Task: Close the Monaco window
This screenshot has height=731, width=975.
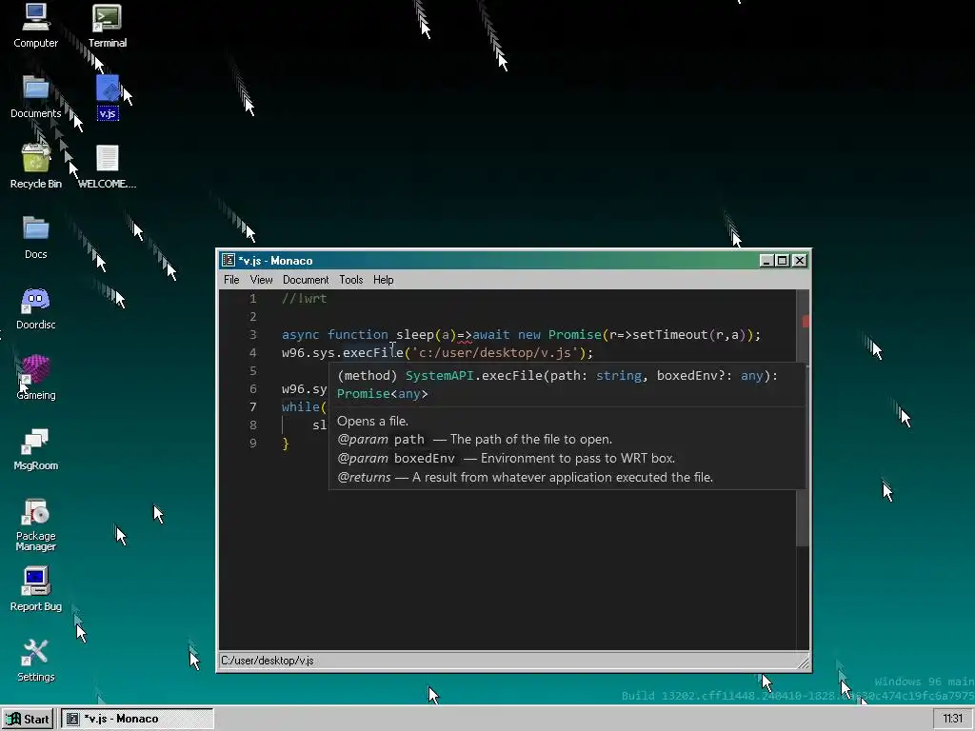Action: click(800, 261)
